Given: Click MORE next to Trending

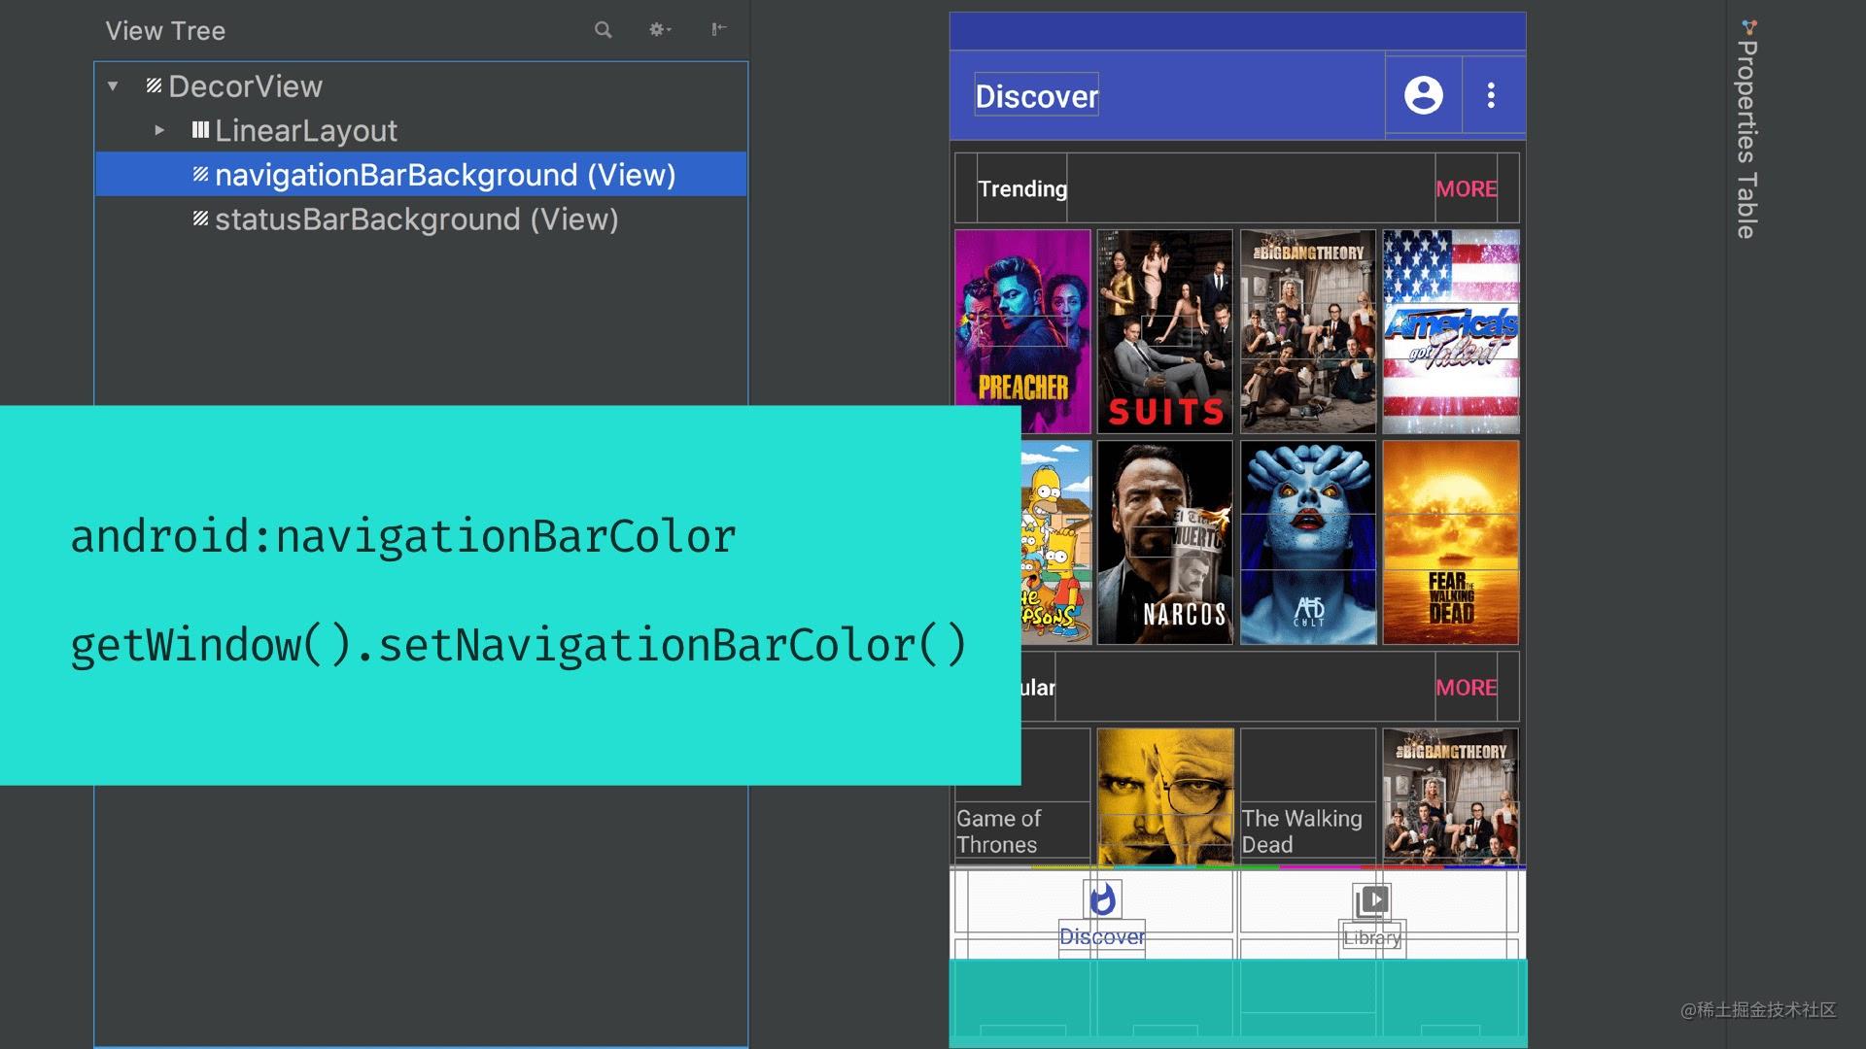Looking at the screenshot, I should click(x=1466, y=188).
